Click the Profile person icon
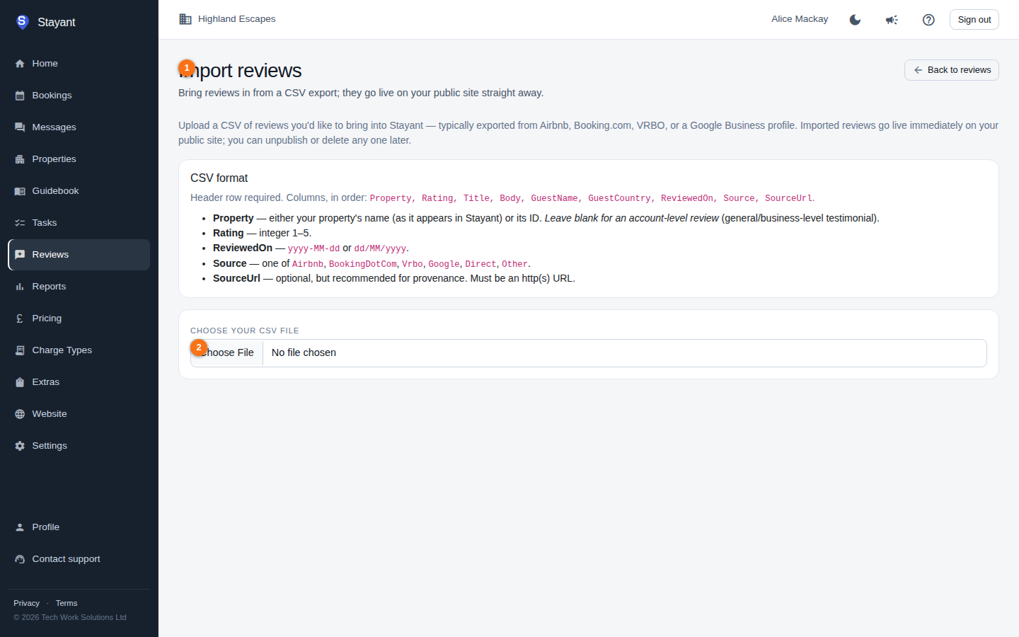Screen dimensions: 1019x637 (20, 527)
